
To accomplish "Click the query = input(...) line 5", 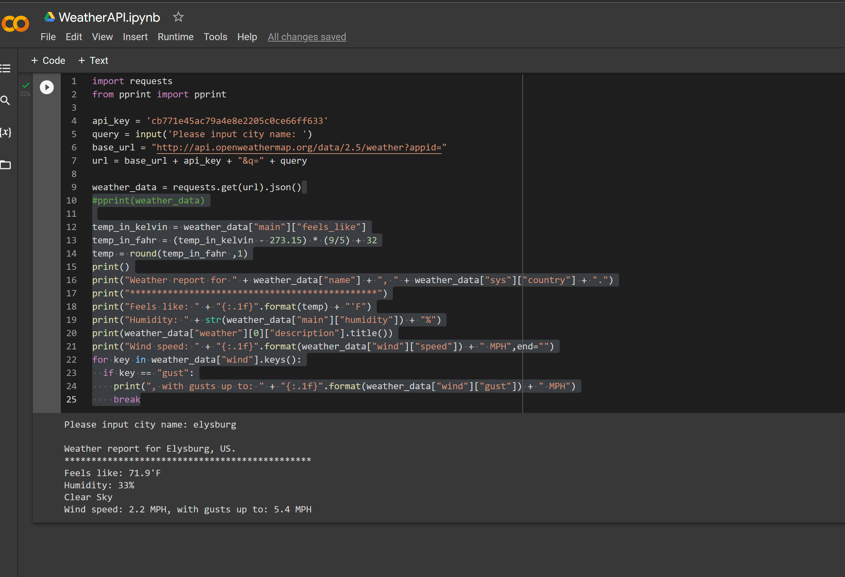I will pyautogui.click(x=202, y=134).
